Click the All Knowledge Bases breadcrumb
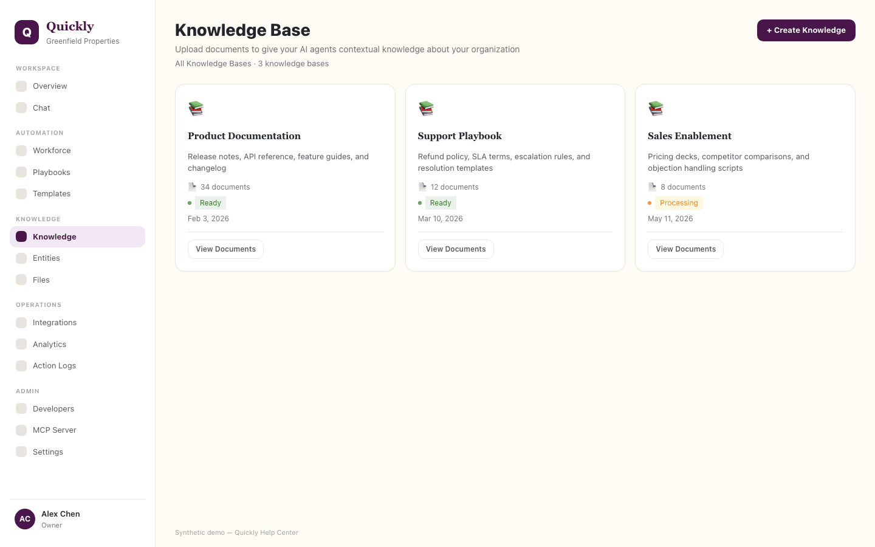The image size is (875, 547). [x=213, y=64]
